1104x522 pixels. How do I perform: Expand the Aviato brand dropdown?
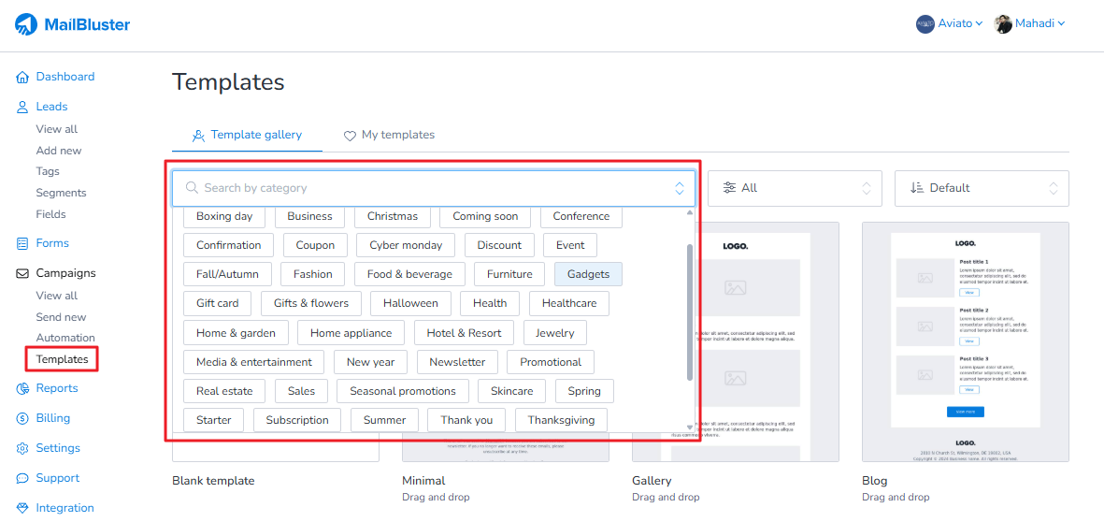[949, 23]
